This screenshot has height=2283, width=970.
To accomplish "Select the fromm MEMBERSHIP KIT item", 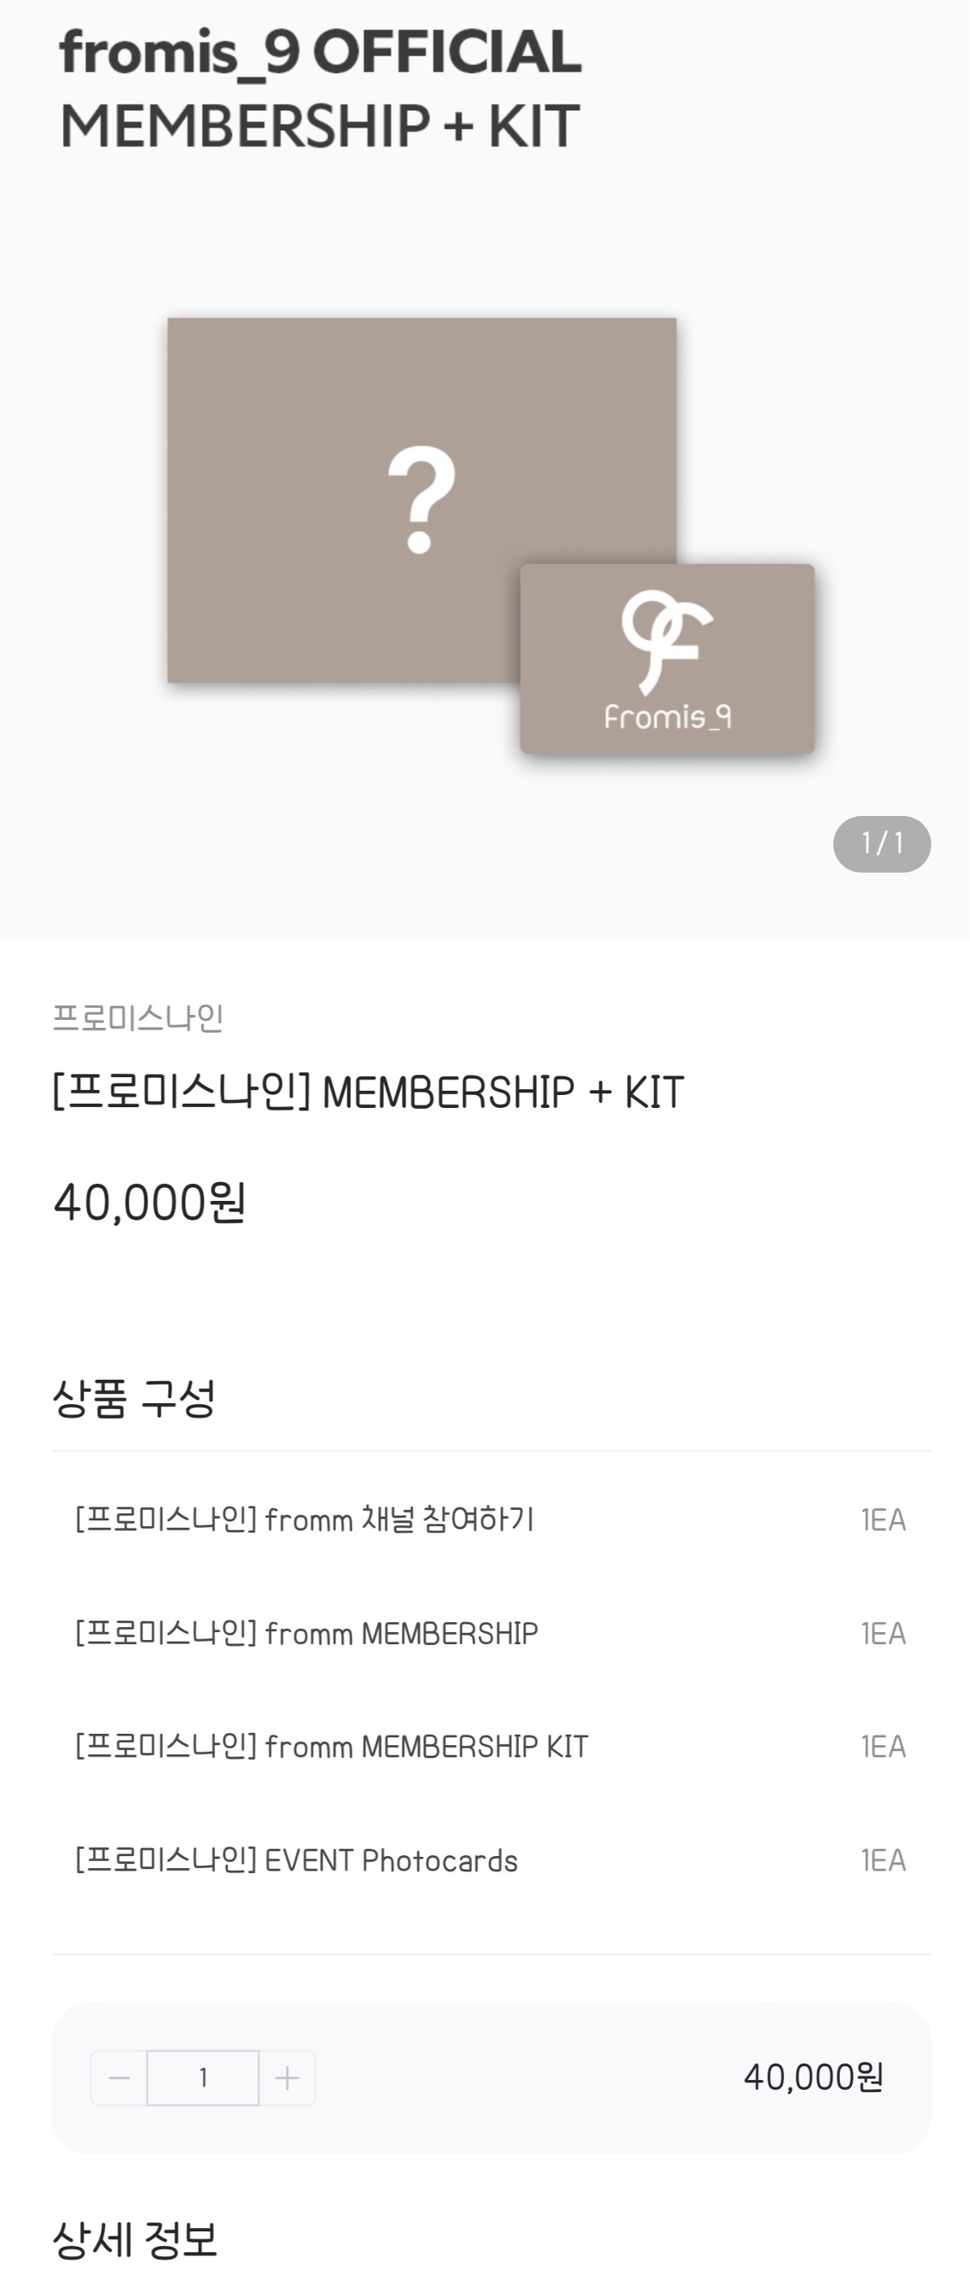I will (x=331, y=1746).
